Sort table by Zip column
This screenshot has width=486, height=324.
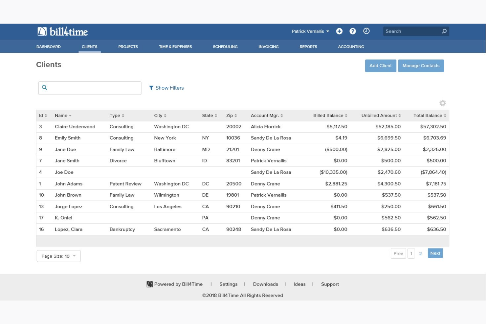[232, 116]
